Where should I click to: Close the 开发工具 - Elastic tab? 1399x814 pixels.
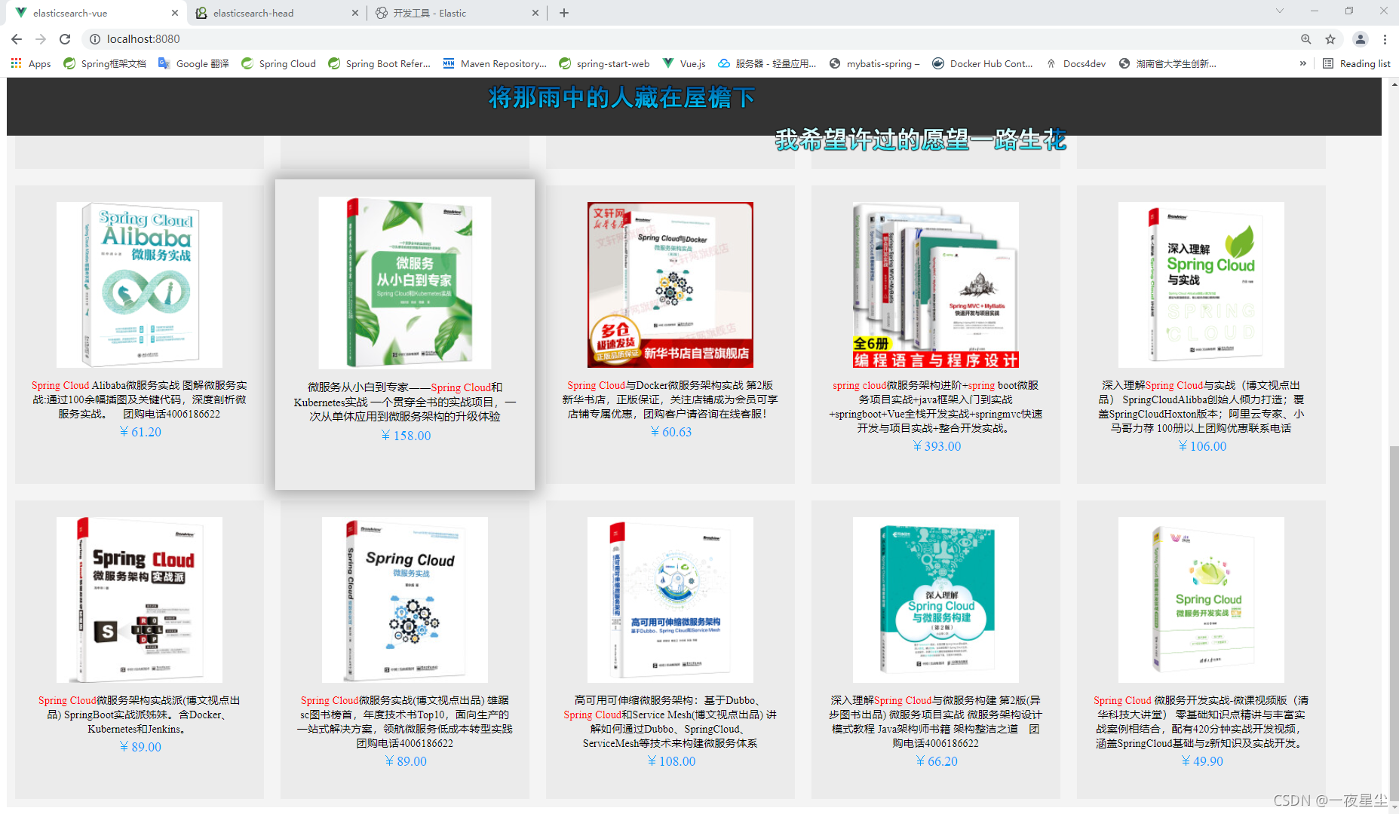point(535,13)
